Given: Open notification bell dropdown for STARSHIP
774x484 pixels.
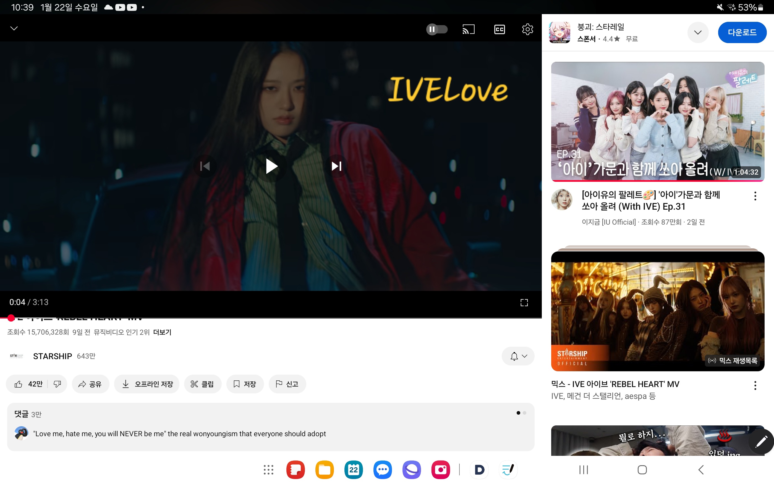Looking at the screenshot, I should tap(518, 356).
